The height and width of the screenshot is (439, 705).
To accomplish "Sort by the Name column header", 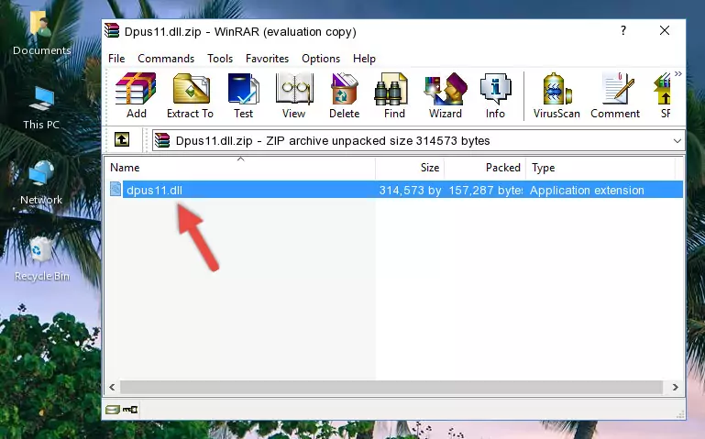I will pos(240,168).
